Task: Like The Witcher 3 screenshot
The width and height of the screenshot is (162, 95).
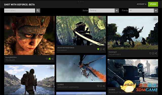Action: tap(150, 53)
